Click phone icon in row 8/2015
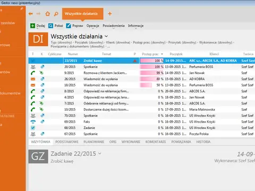The width and height of the screenshot is (255, 191). pyautogui.click(x=33, y=91)
